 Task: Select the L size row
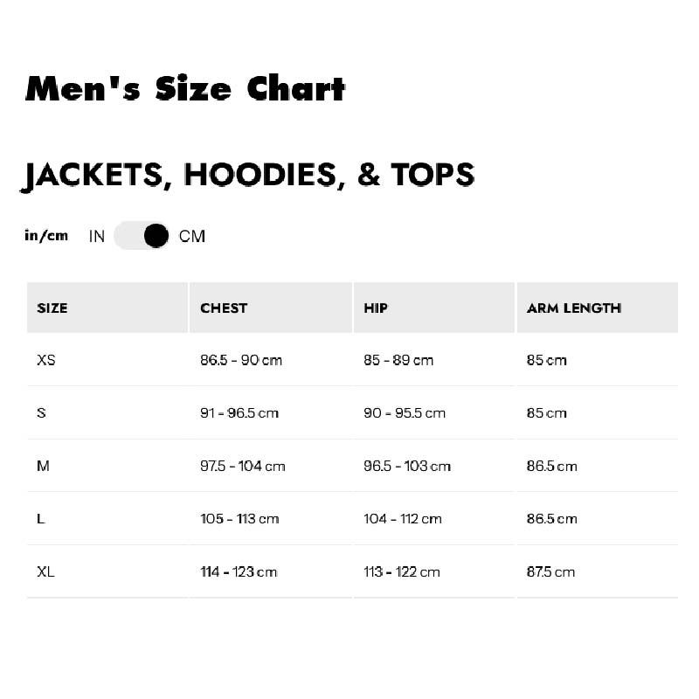pos(40,519)
